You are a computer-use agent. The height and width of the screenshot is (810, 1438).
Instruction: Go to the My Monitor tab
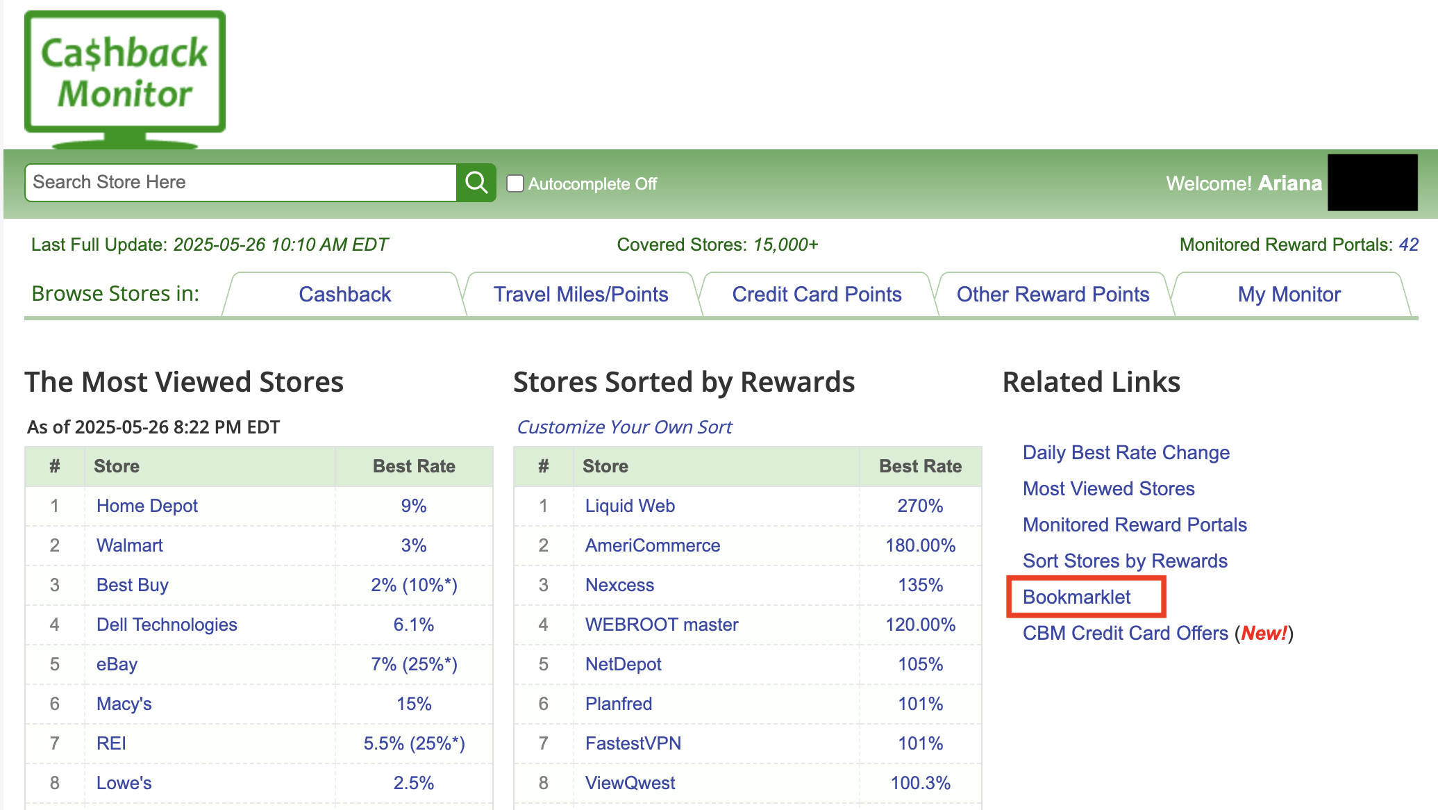[x=1289, y=295]
